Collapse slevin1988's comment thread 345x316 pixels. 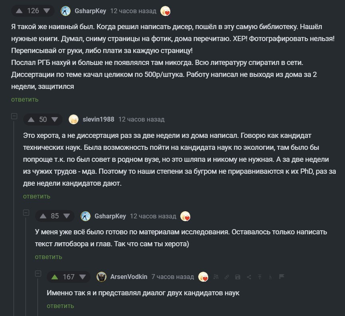pyautogui.click(x=14, y=116)
